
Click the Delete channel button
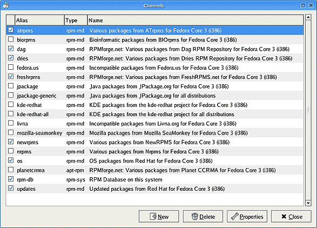[203, 217]
